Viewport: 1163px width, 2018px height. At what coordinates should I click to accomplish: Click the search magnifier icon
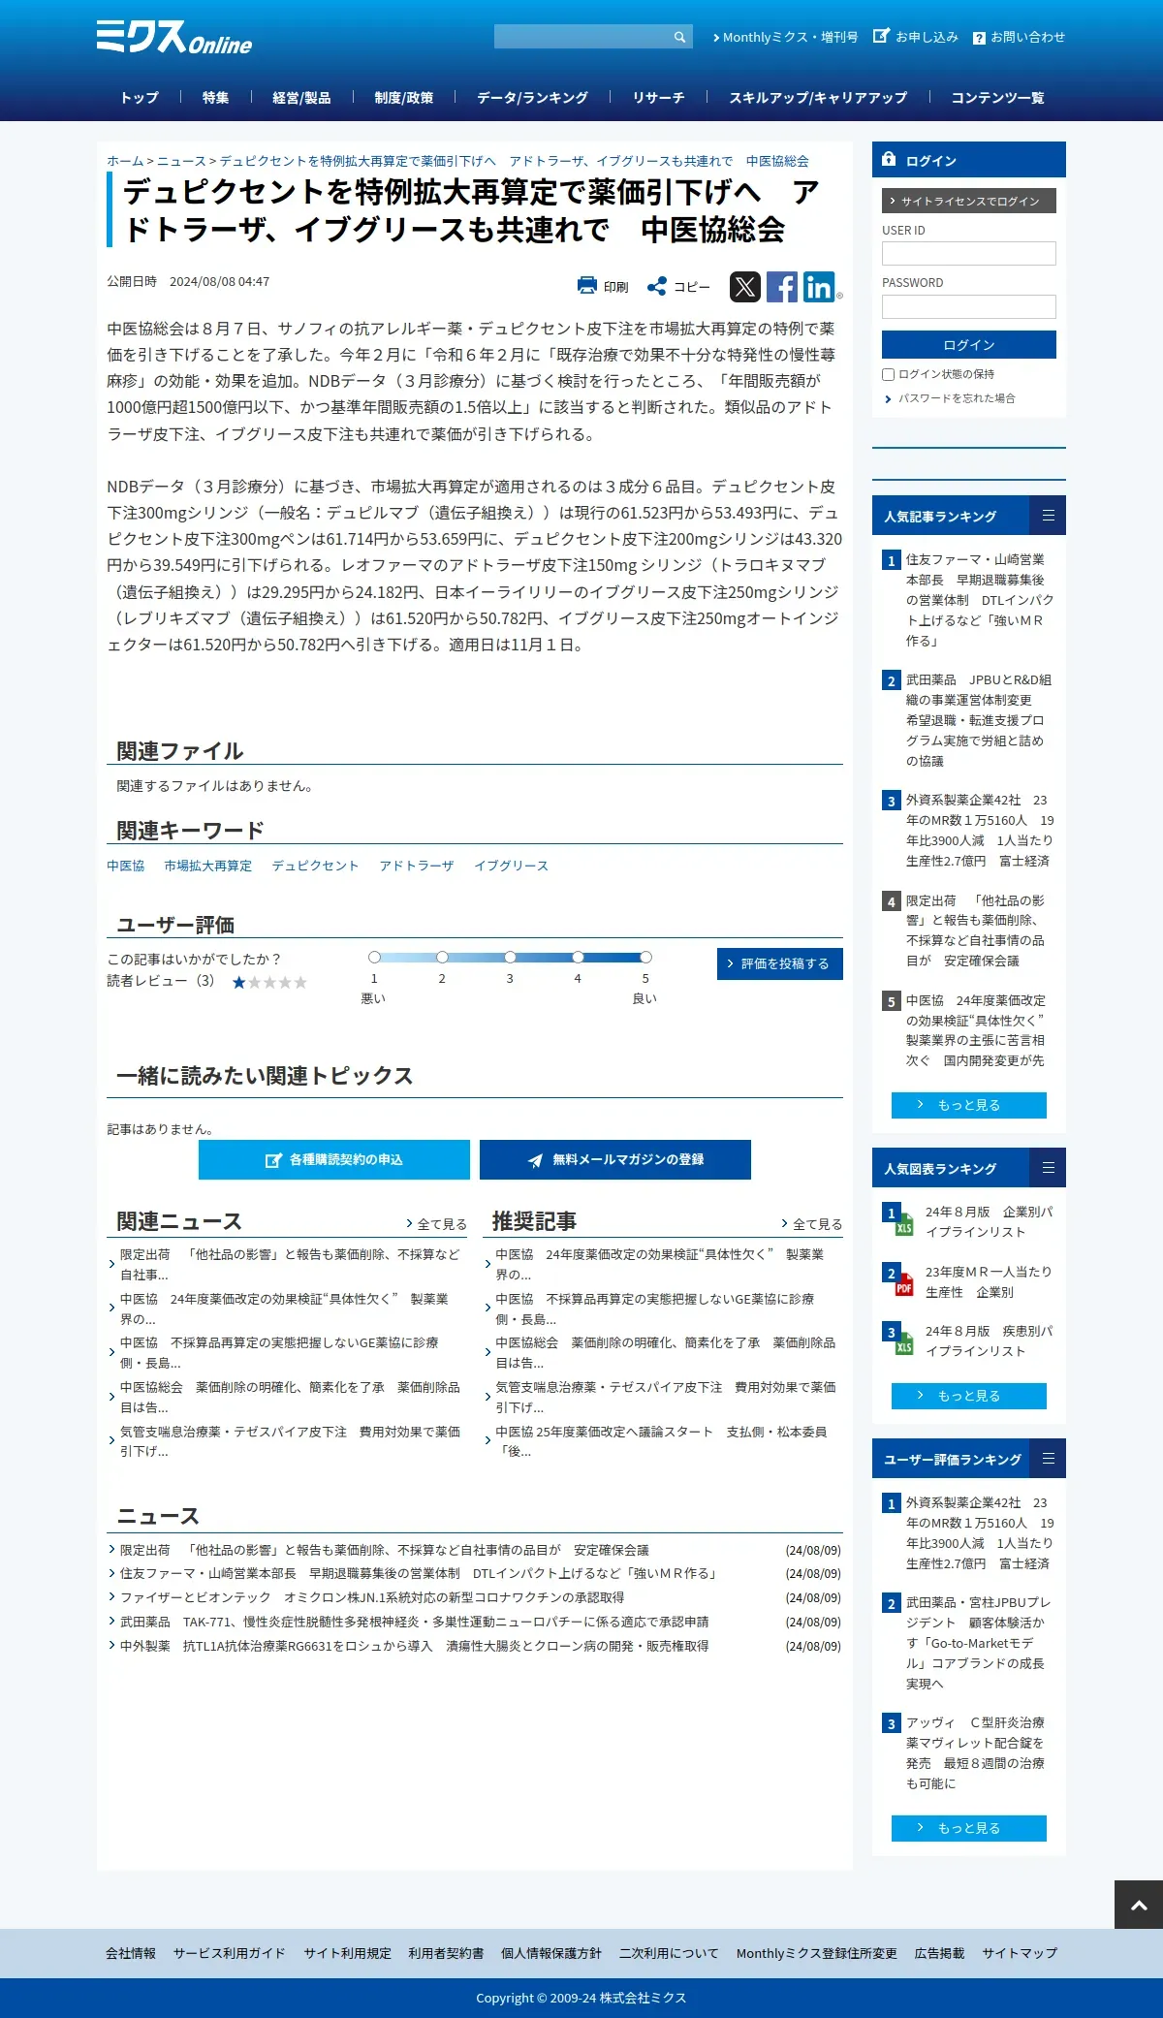coord(679,37)
